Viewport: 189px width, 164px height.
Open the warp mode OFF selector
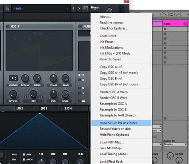click(x=33, y=101)
